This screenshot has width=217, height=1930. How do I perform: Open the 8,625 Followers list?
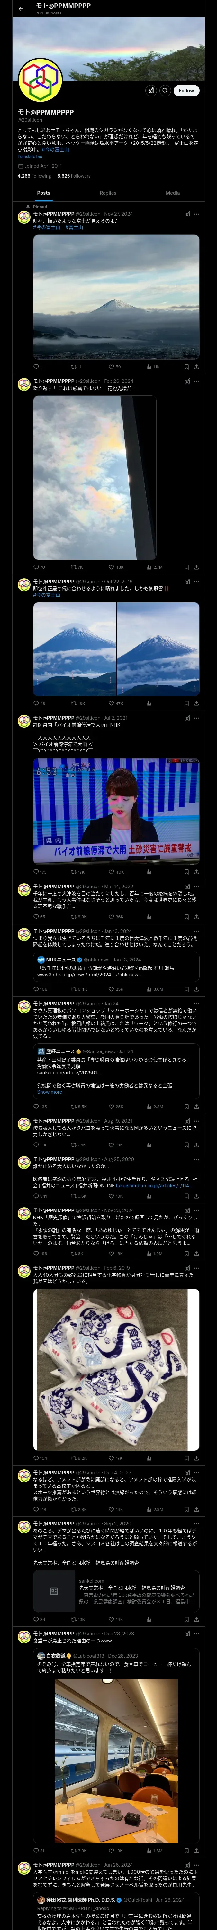tap(74, 176)
